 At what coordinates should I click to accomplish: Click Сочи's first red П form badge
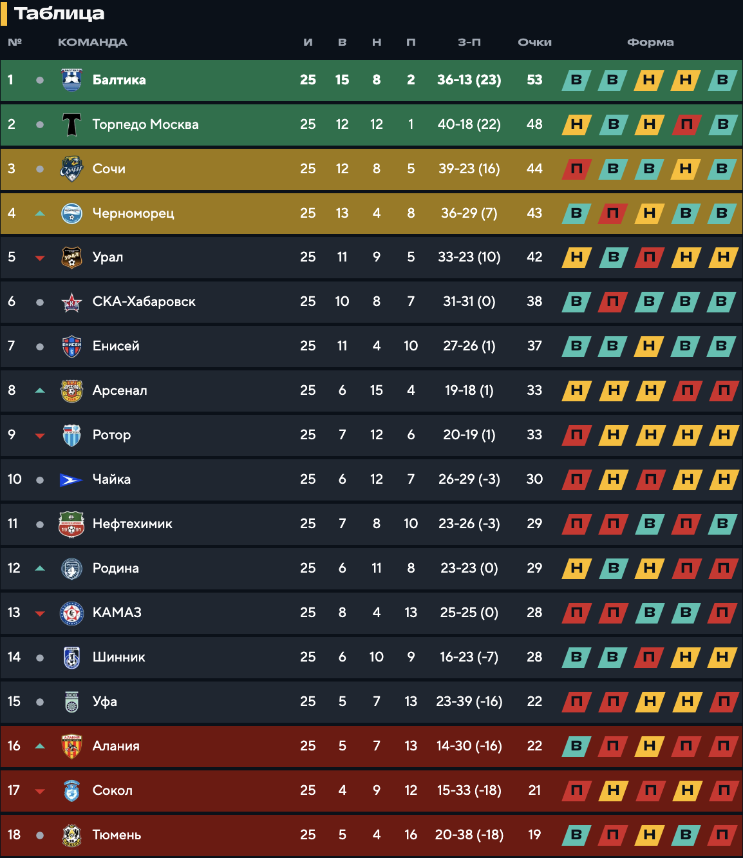(576, 169)
